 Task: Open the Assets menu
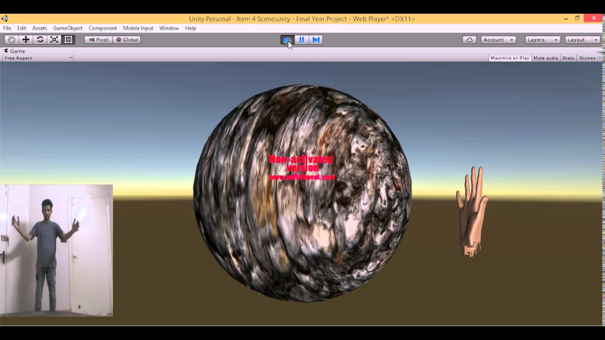pyautogui.click(x=40, y=28)
